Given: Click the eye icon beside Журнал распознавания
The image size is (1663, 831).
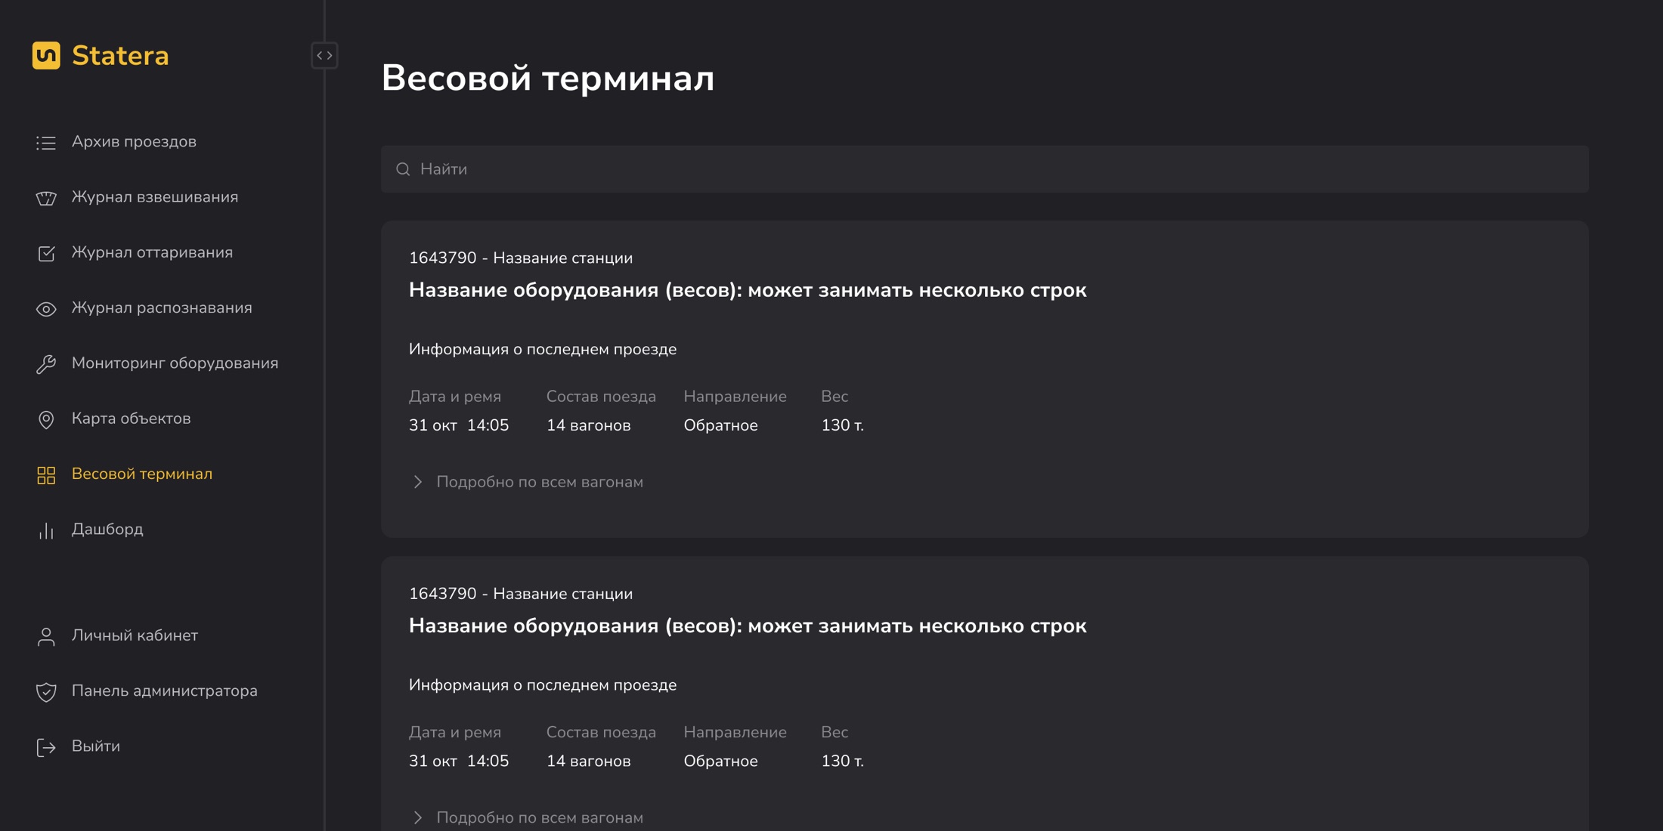Looking at the screenshot, I should pos(46,308).
